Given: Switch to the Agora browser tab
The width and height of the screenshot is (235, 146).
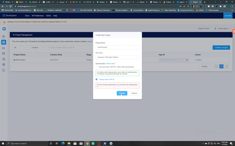Looking at the screenshot, I should pos(182,2).
